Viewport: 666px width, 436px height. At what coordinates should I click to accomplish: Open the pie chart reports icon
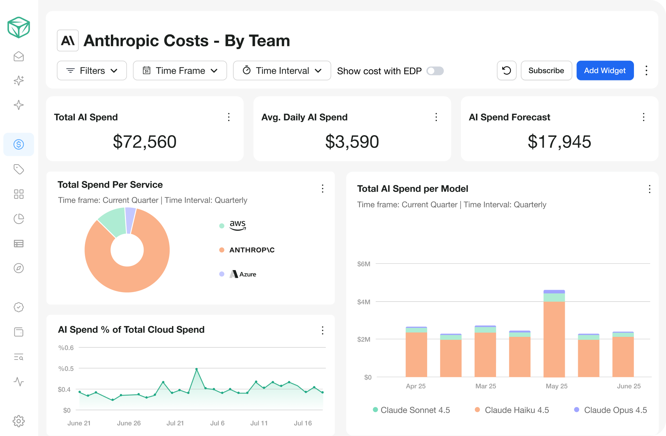[x=19, y=219]
